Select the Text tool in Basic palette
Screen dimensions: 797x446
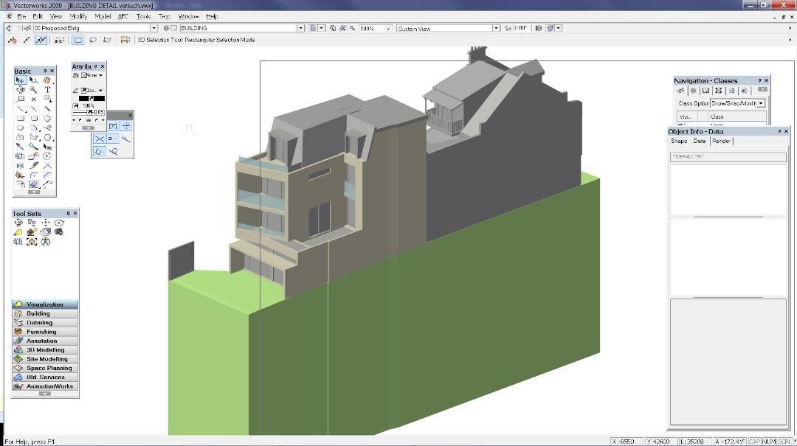(47, 90)
